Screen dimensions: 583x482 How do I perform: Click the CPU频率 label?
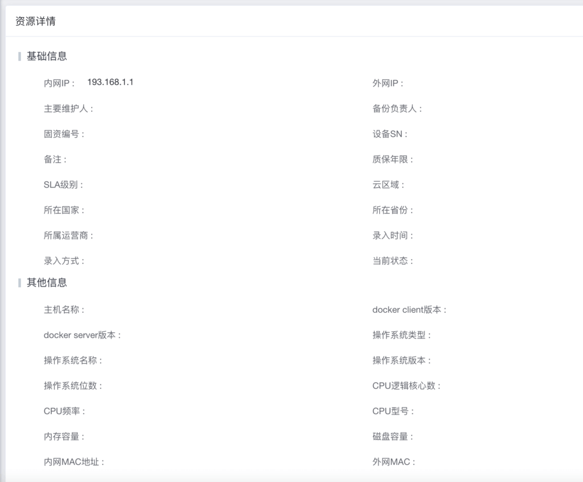coord(65,411)
